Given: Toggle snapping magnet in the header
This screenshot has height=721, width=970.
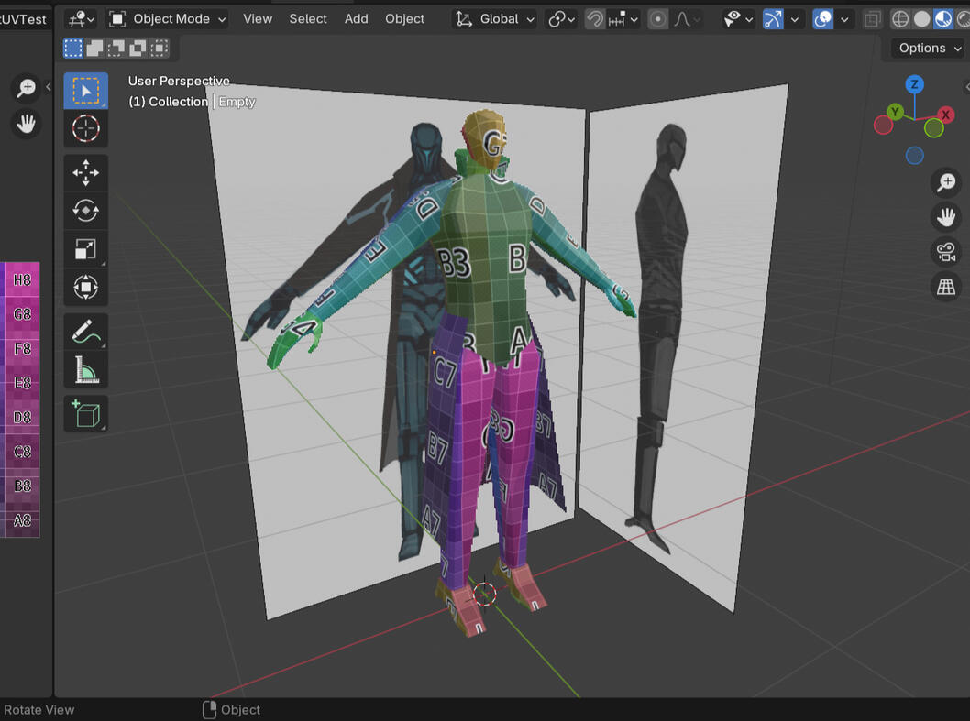Looking at the screenshot, I should [x=596, y=19].
